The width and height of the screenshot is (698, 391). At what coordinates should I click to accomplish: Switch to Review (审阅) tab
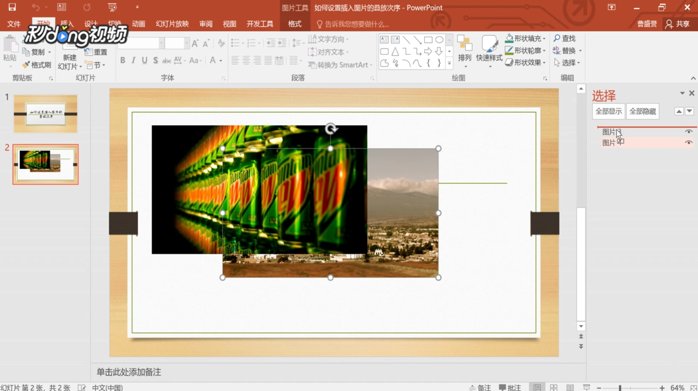[206, 24]
